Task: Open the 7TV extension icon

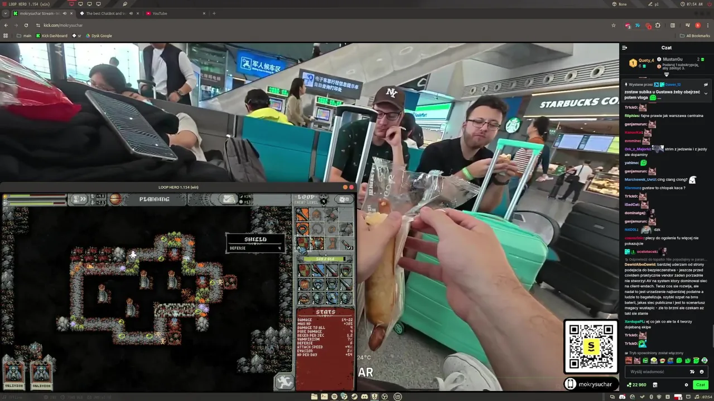Action: pyautogui.click(x=638, y=25)
